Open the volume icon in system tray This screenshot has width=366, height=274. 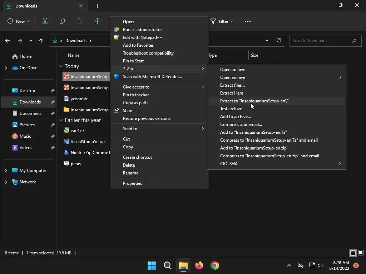(x=320, y=265)
